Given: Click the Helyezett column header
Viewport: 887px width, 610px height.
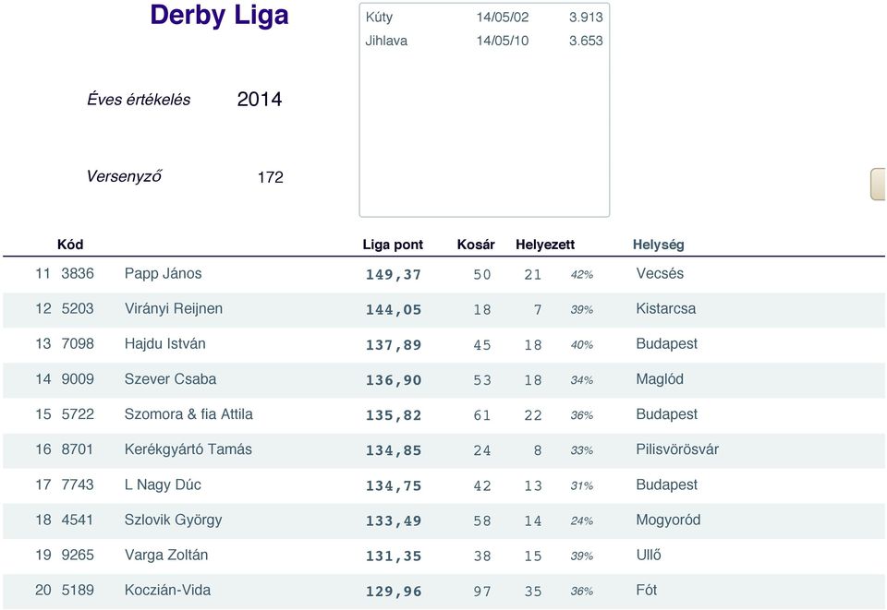Looking at the screenshot, I should coord(545,245).
